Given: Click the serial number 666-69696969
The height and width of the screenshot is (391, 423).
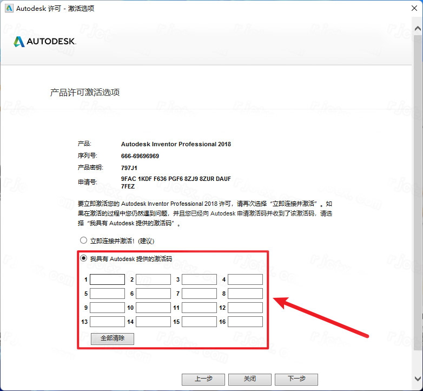Looking at the screenshot, I should click(140, 156).
